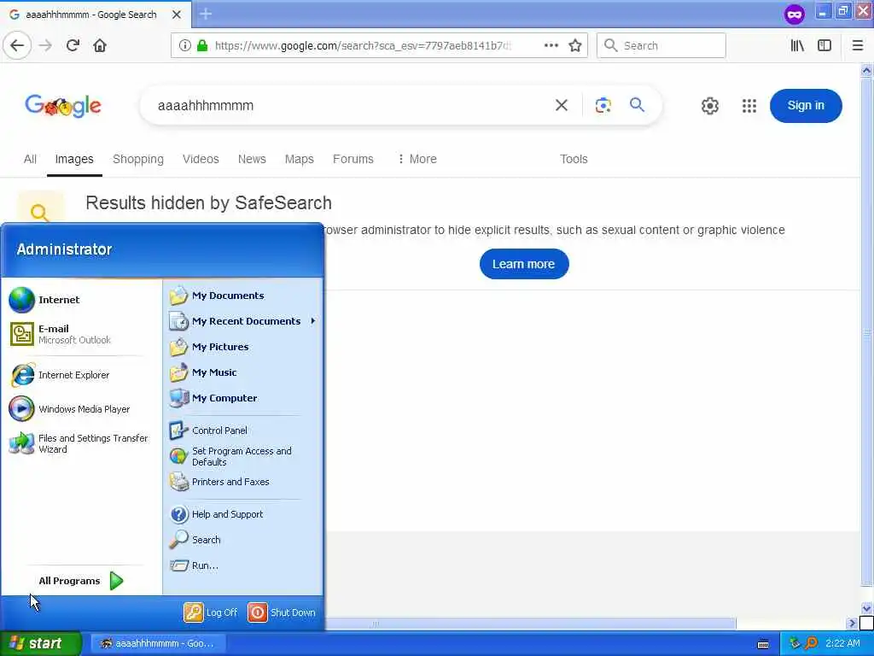View site information icon in address bar

(x=184, y=45)
